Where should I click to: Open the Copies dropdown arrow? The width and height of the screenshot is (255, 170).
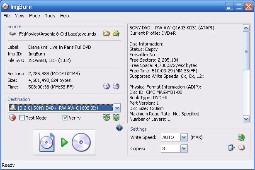pyautogui.click(x=184, y=148)
